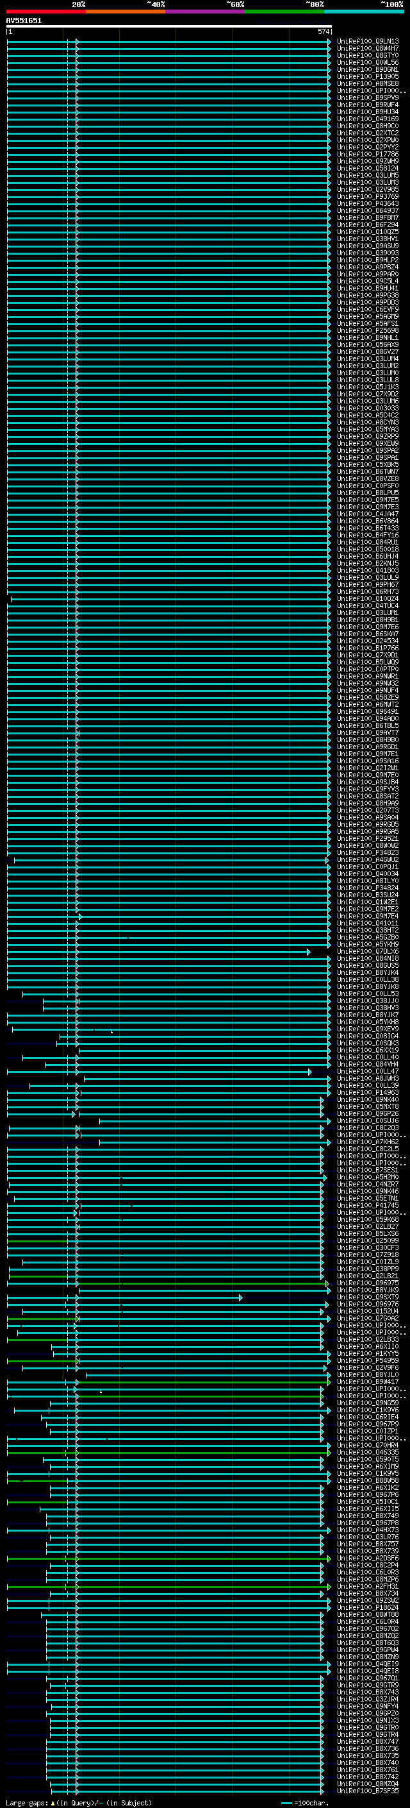Open hit UniRef100_Q9LN13

[x=368, y=42]
